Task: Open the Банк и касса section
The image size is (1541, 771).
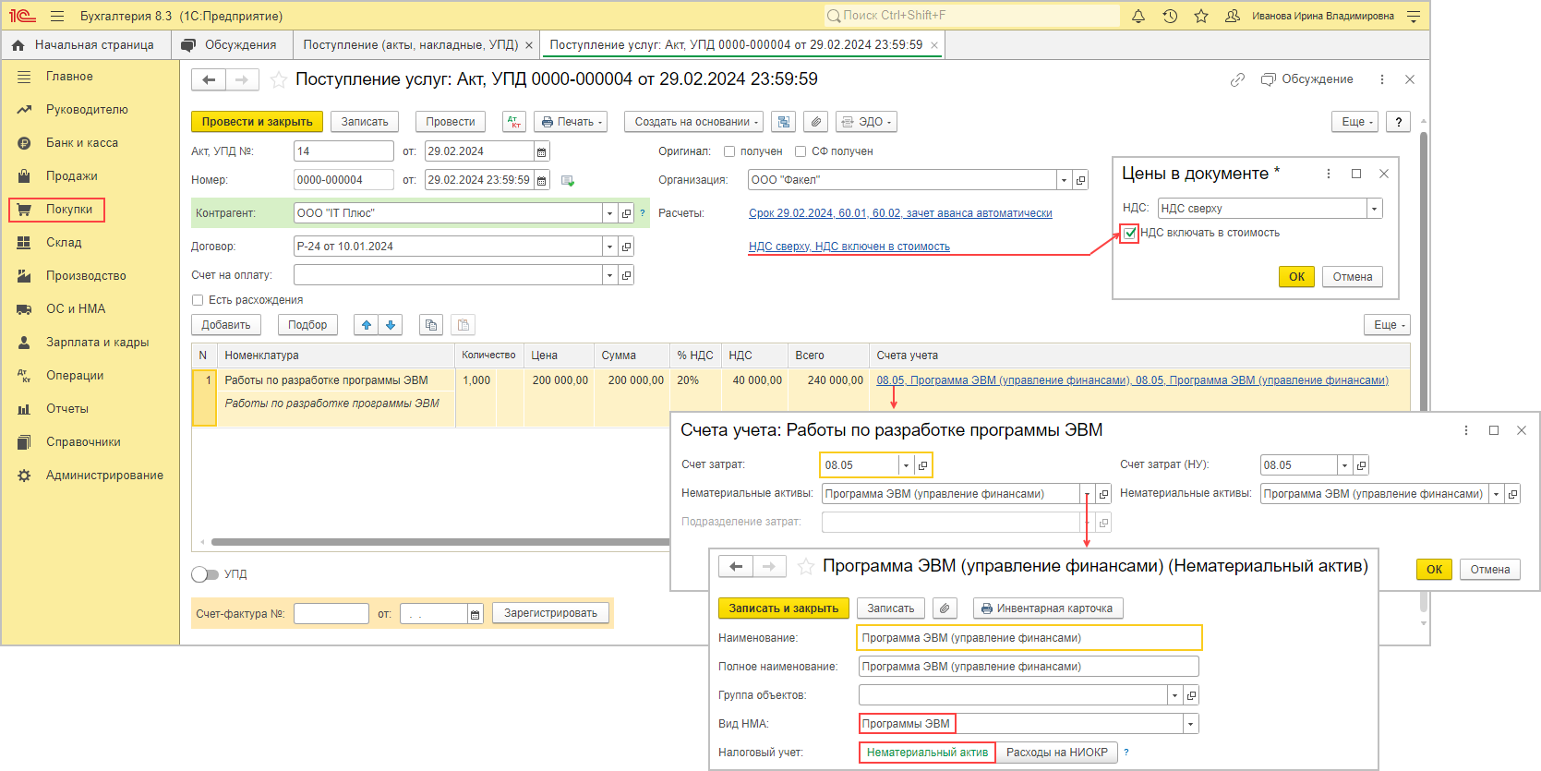Action: (x=82, y=143)
